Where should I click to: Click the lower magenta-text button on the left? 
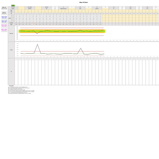pos(4,30)
